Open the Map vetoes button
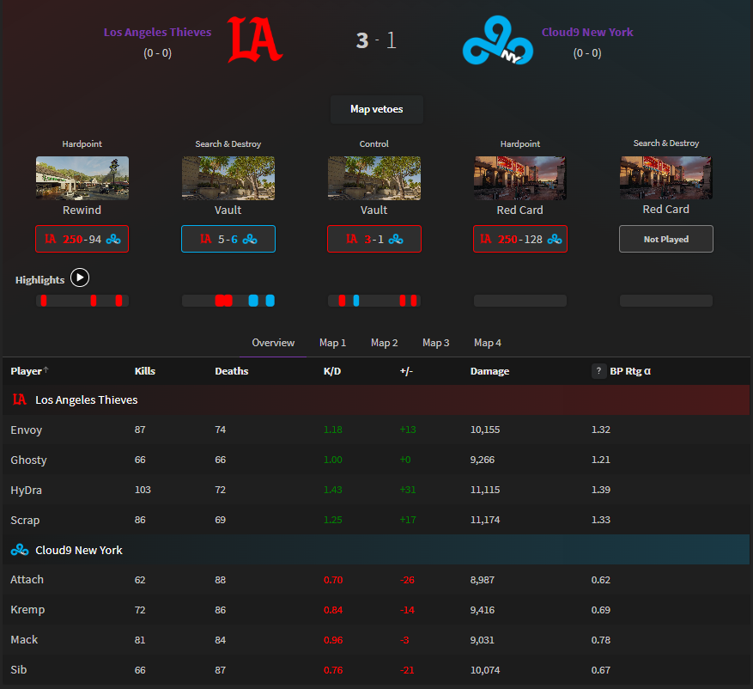753x689 pixels. (376, 109)
